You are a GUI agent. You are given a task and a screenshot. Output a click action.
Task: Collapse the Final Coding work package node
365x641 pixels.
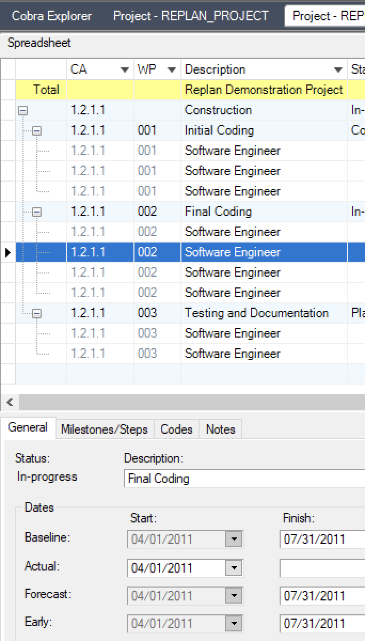tap(37, 212)
